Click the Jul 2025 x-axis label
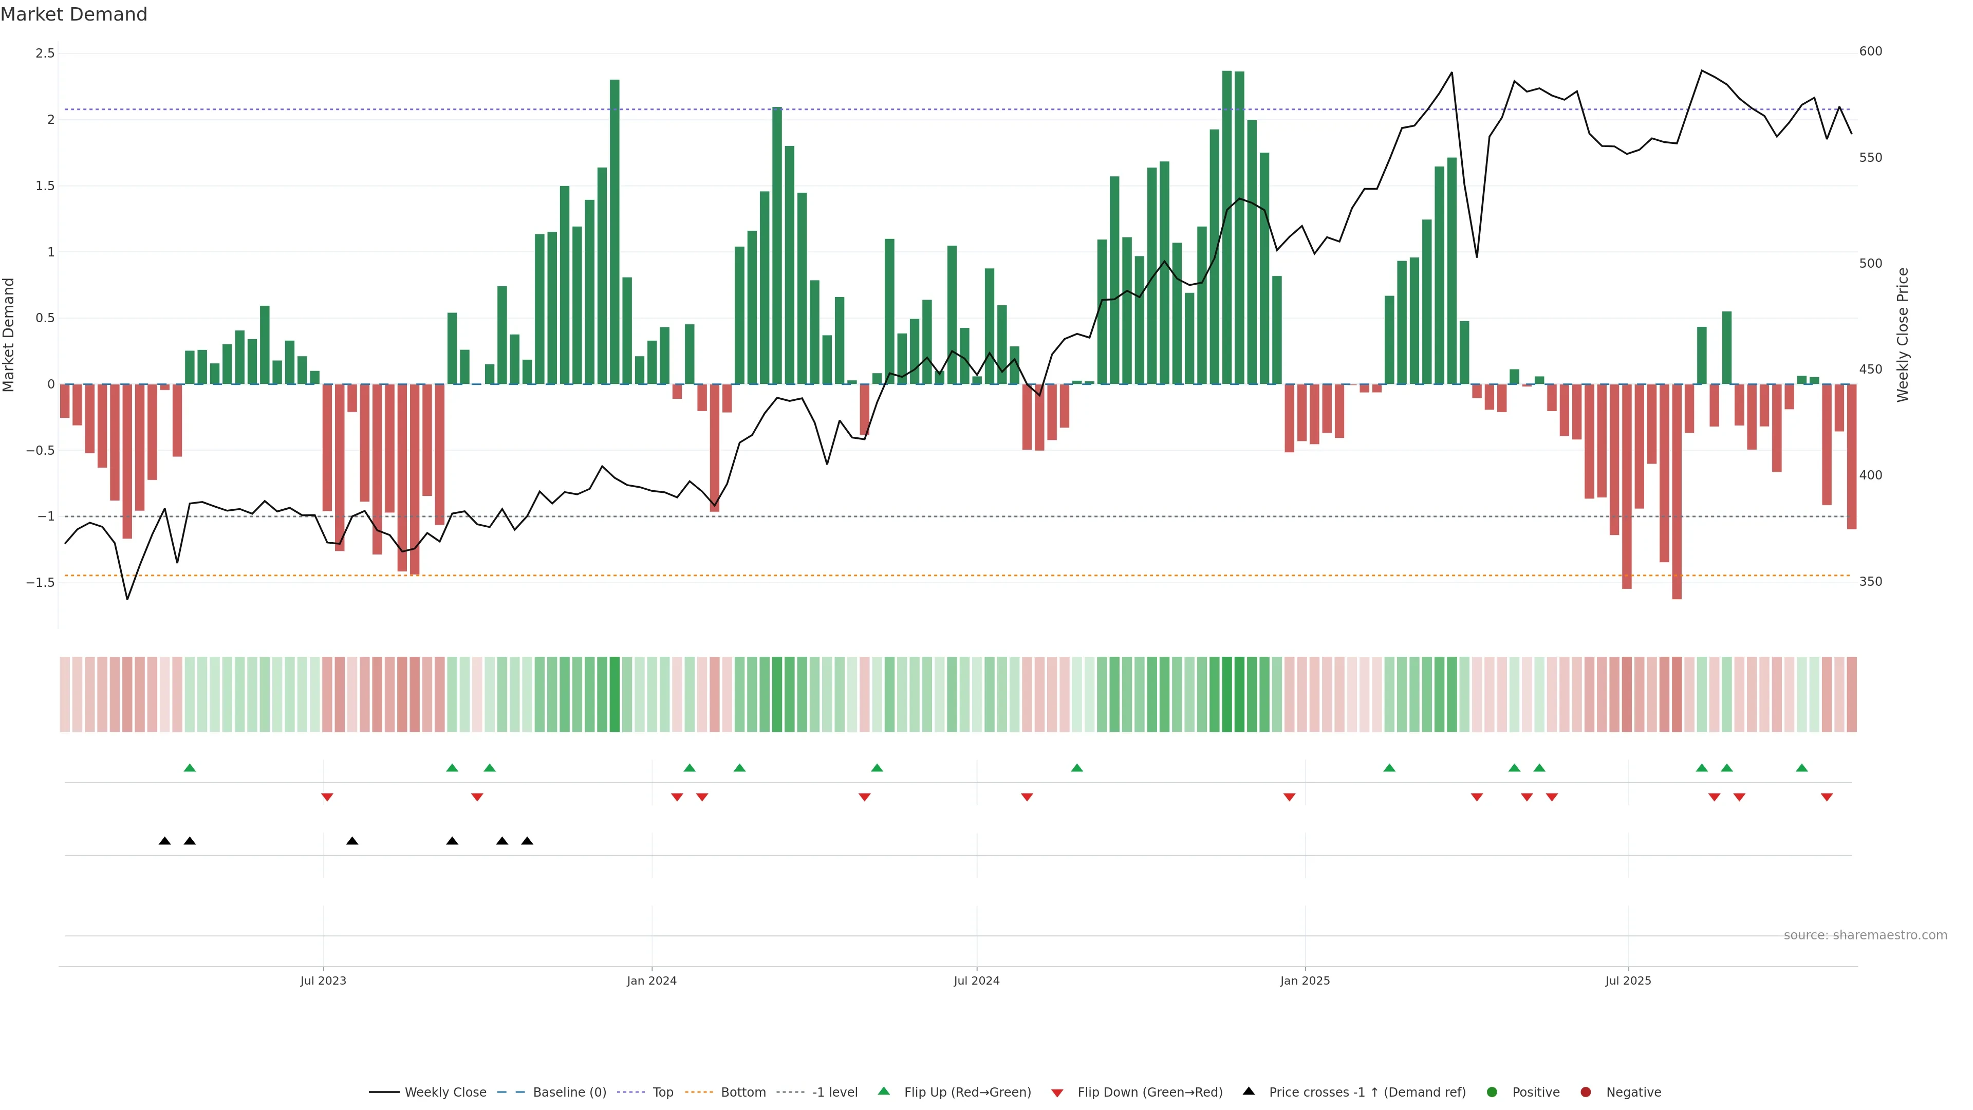Viewport: 1973px width, 1110px height. pos(1628,980)
